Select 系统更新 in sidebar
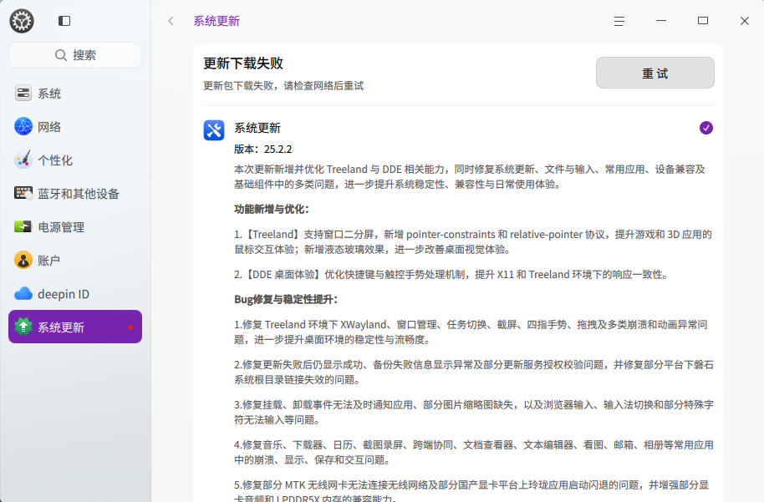This screenshot has height=502, width=764. pos(75,327)
